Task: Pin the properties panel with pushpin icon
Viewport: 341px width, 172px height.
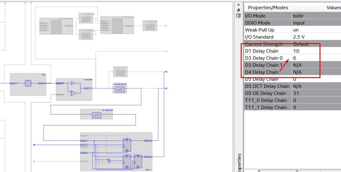Action: [239, 16]
